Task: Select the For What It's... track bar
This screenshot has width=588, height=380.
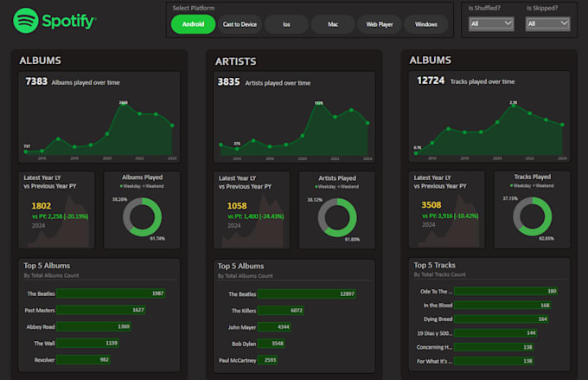Action: (x=494, y=361)
